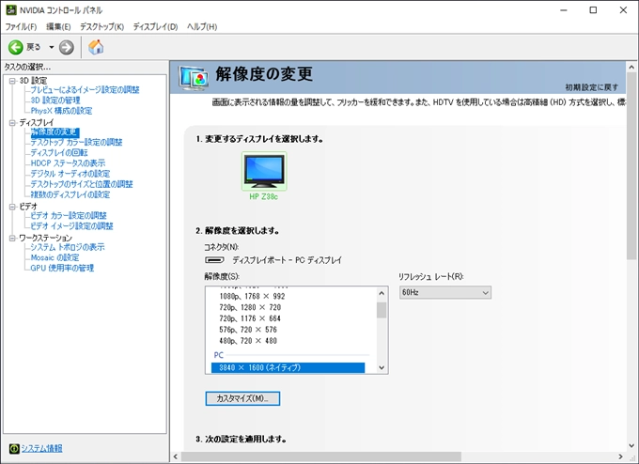The image size is (639, 464).
Task: Open the リフレッシュ レート 60Hz dropdown
Action: pos(445,292)
